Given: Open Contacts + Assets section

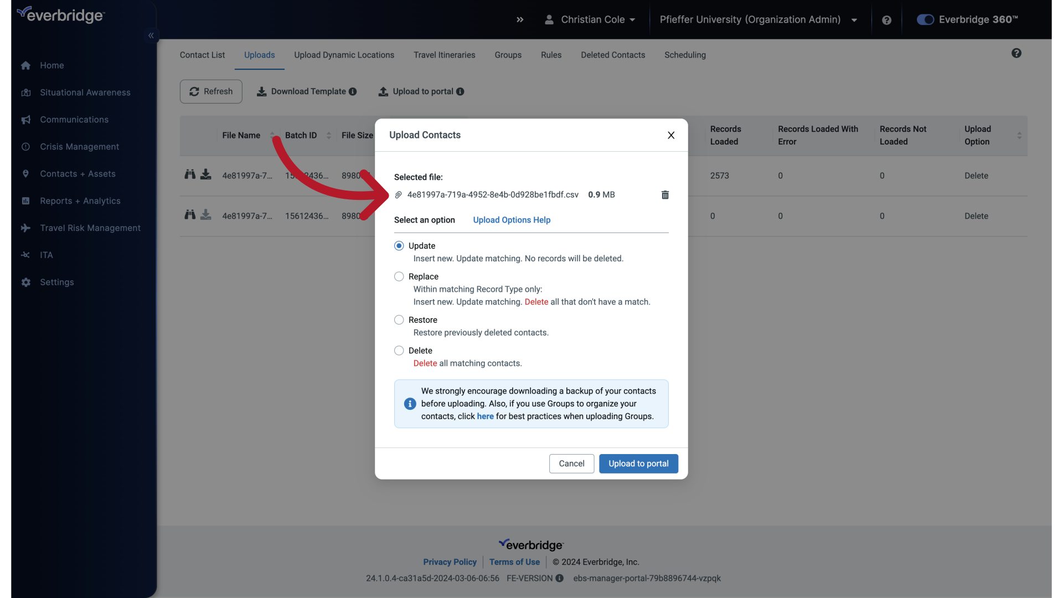Looking at the screenshot, I should tap(25, 173).
